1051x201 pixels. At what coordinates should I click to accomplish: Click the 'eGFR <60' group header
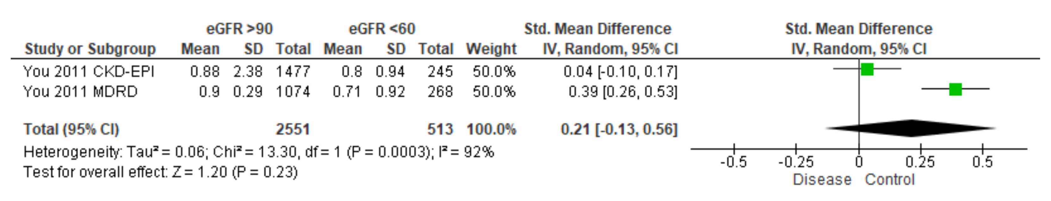point(382,29)
